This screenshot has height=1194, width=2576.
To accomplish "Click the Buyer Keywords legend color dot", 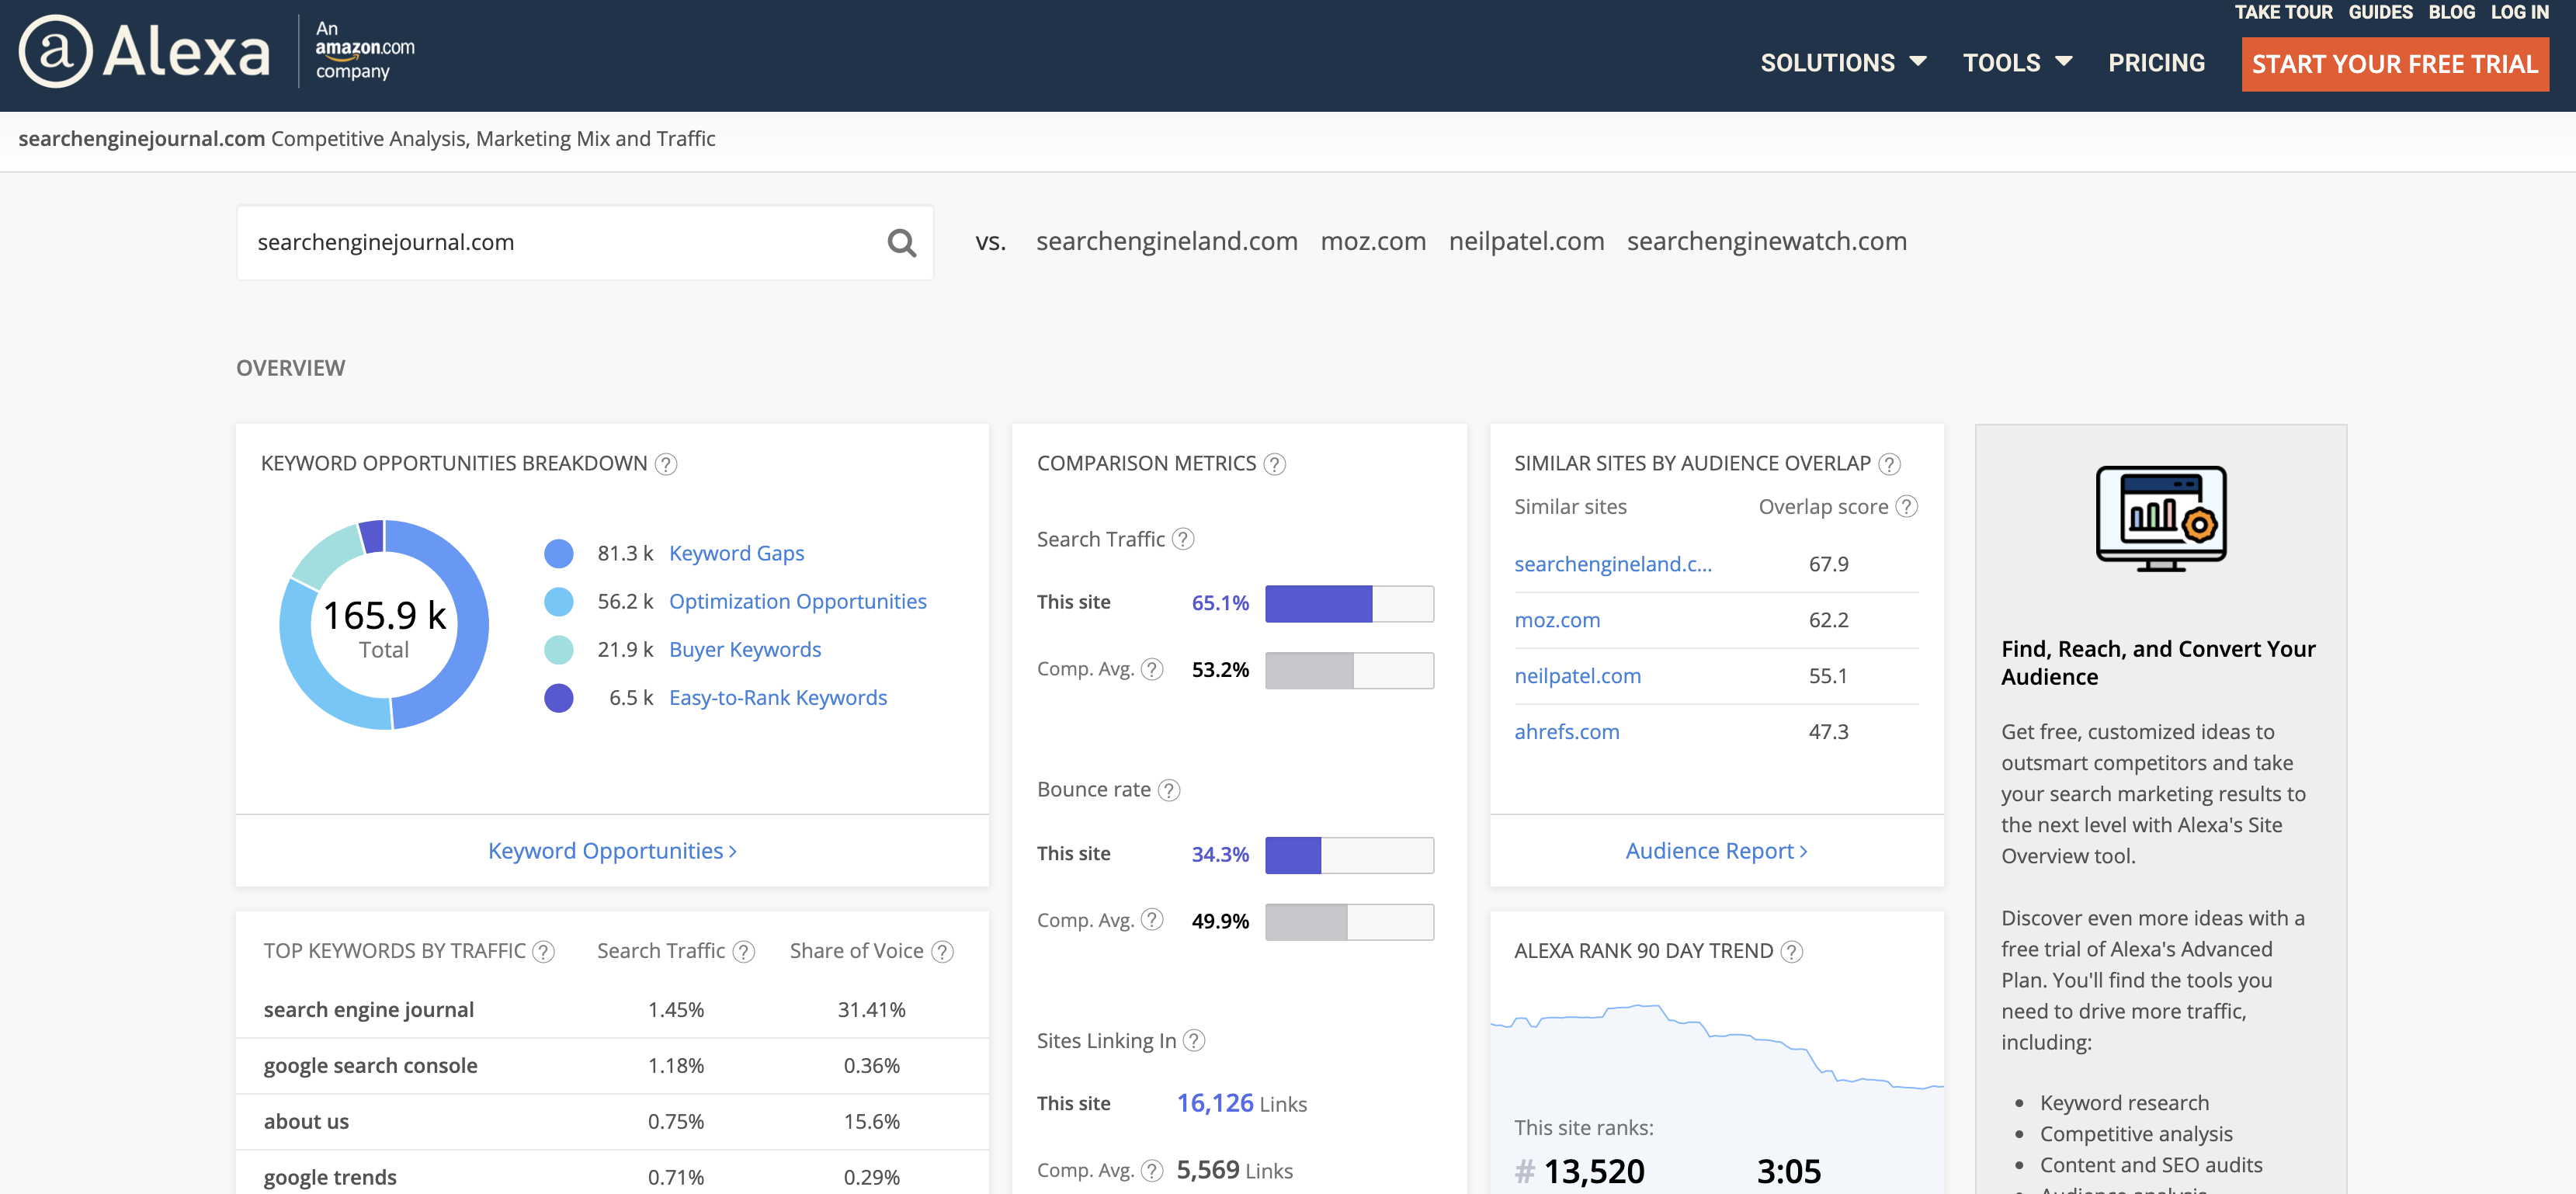I will (558, 650).
